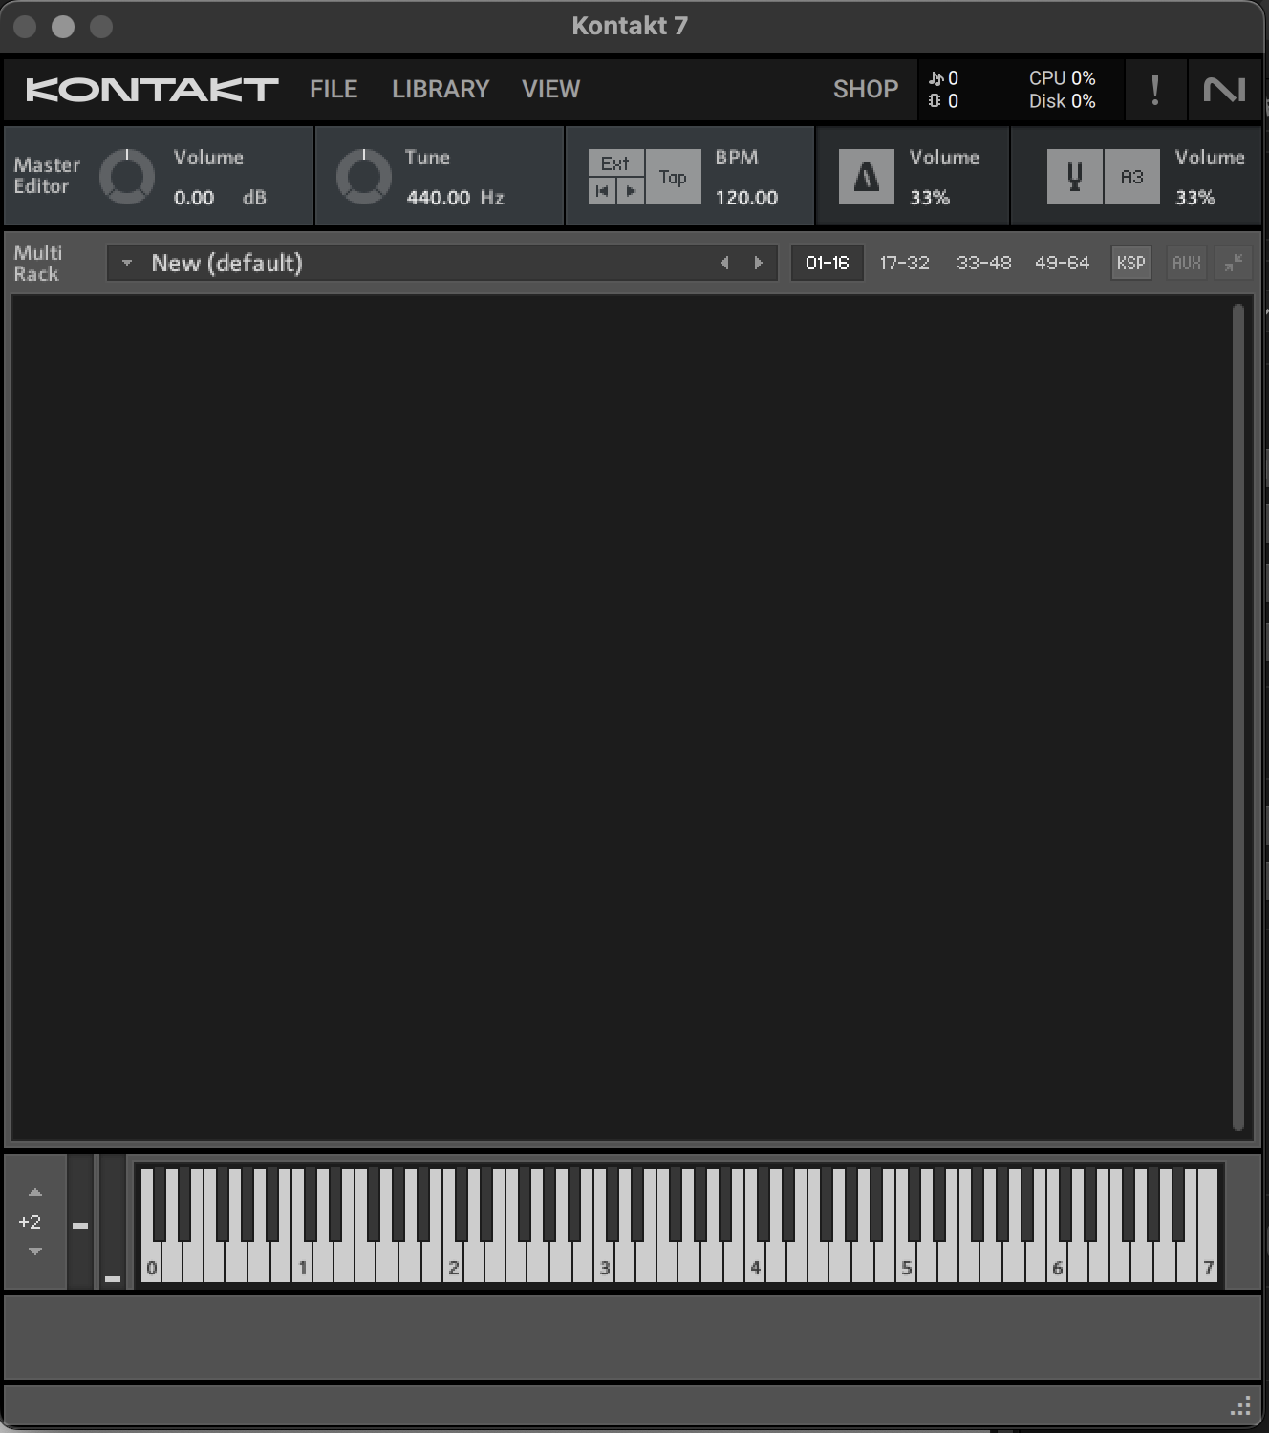
Task: Click the KONTAKT logo
Action: pos(152,90)
